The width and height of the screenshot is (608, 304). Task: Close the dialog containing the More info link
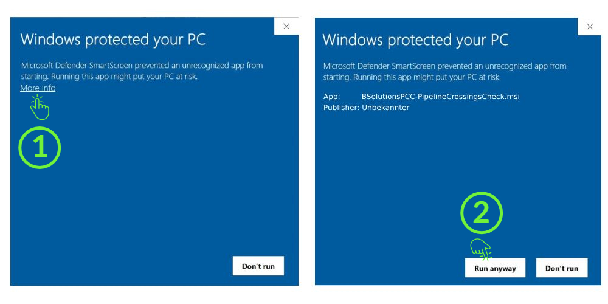tap(286, 26)
